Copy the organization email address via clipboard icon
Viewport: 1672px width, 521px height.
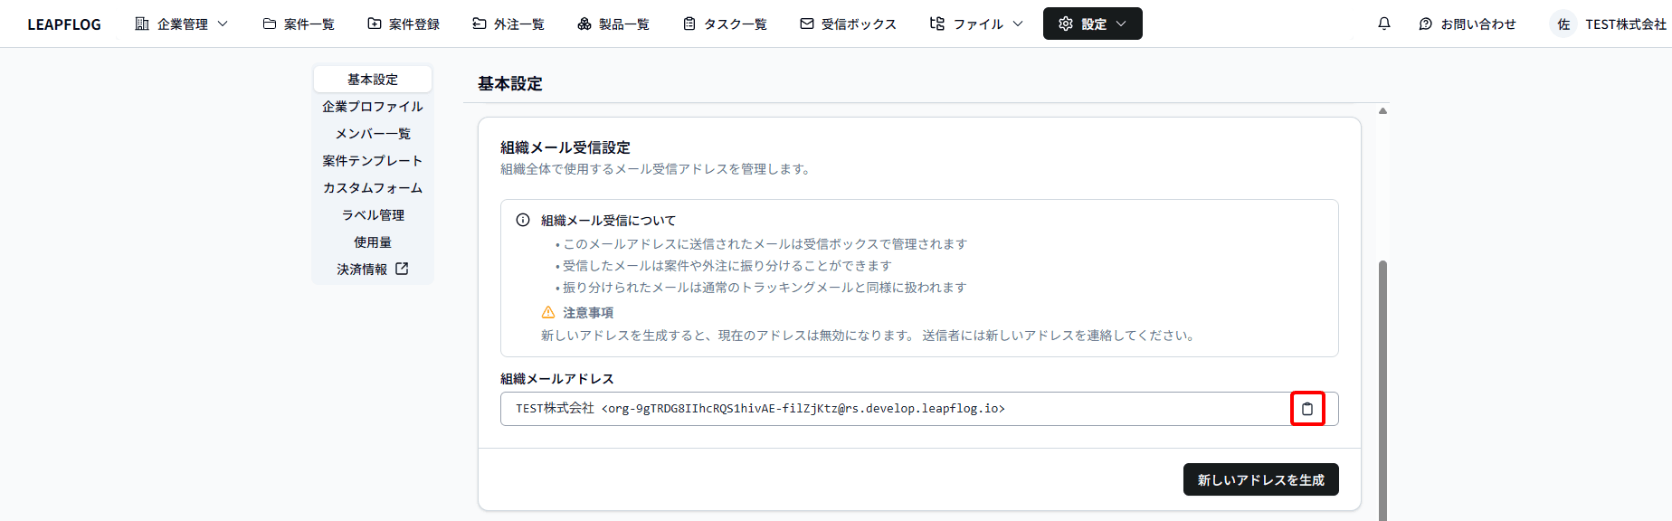(1306, 409)
